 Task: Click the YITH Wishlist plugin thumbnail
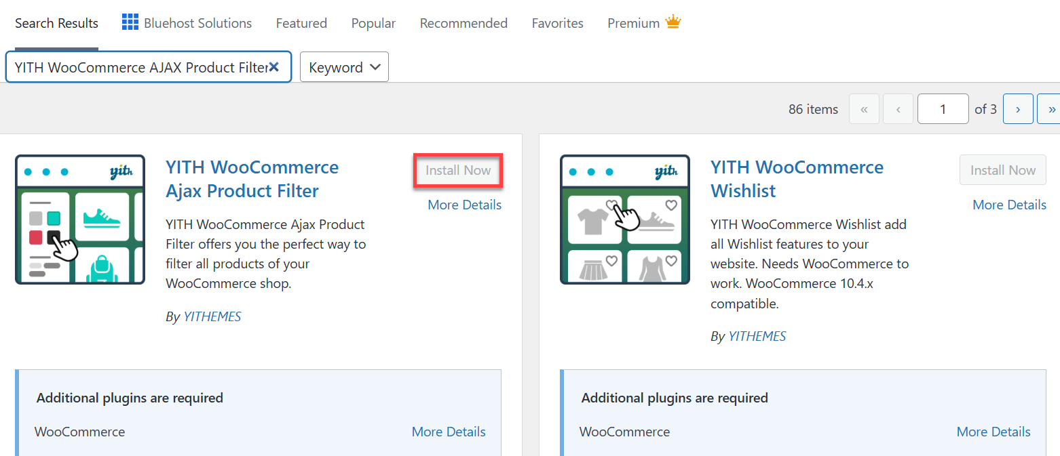624,219
